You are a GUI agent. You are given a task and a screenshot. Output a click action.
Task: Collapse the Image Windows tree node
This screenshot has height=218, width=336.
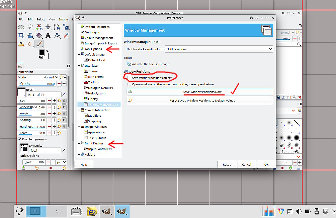point(79,127)
